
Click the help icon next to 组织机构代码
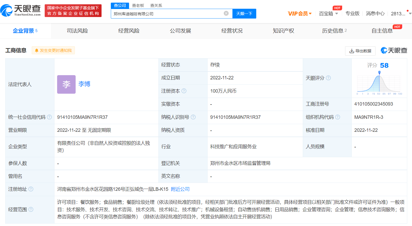click(338, 117)
